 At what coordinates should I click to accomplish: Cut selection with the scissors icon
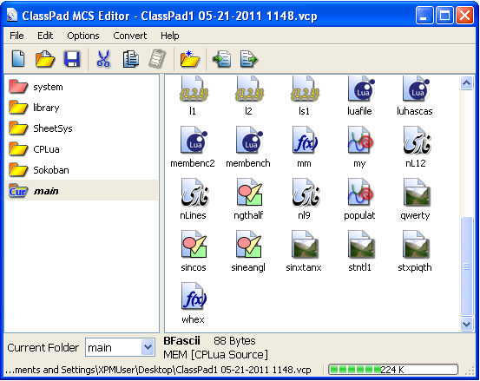click(103, 59)
